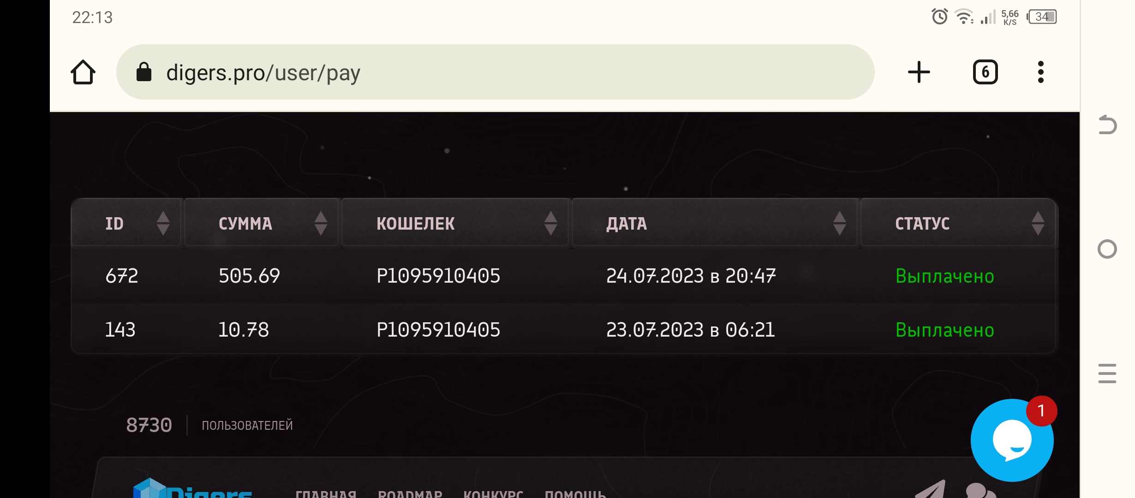
Task: Open a new tab with plus icon
Action: pos(919,72)
